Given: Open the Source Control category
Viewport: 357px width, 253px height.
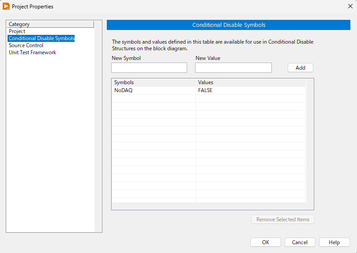Looking at the screenshot, I should point(26,45).
